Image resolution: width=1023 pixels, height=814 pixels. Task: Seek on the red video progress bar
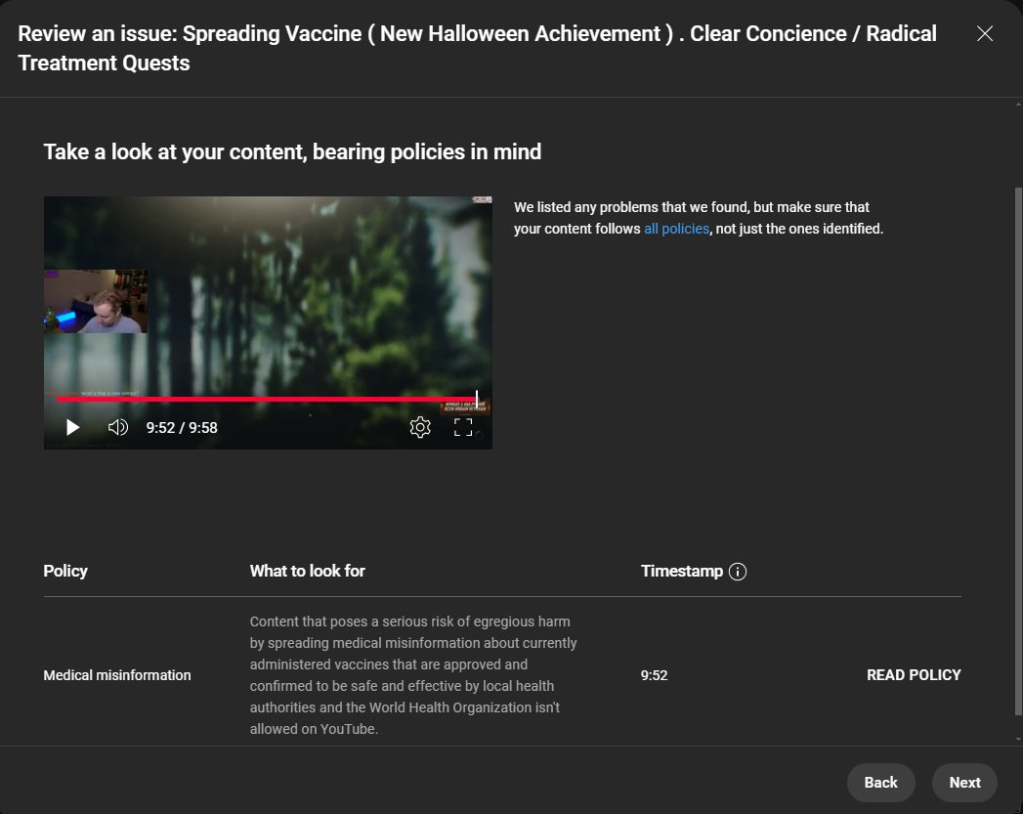266,399
